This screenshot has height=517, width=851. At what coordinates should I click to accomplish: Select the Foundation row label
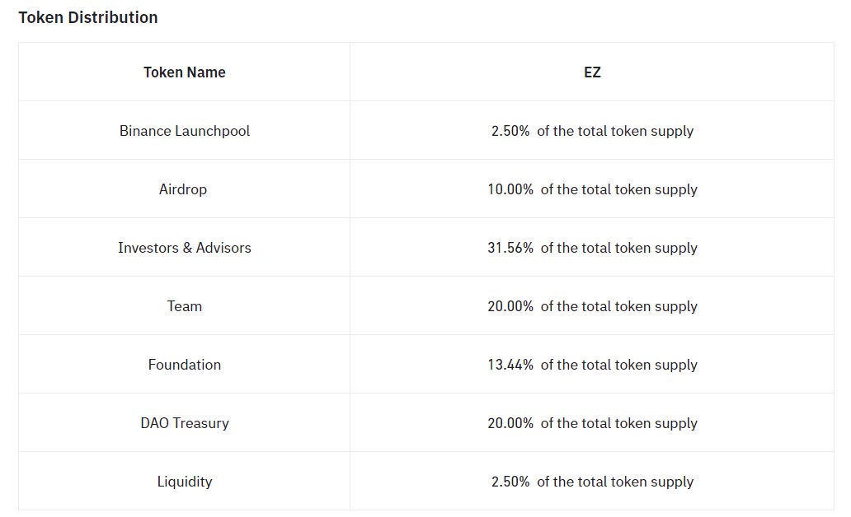pyautogui.click(x=184, y=365)
